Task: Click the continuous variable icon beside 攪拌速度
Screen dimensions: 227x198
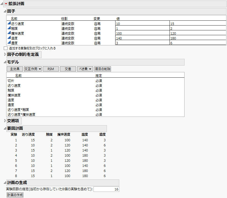Action: pyautogui.click(x=9, y=33)
